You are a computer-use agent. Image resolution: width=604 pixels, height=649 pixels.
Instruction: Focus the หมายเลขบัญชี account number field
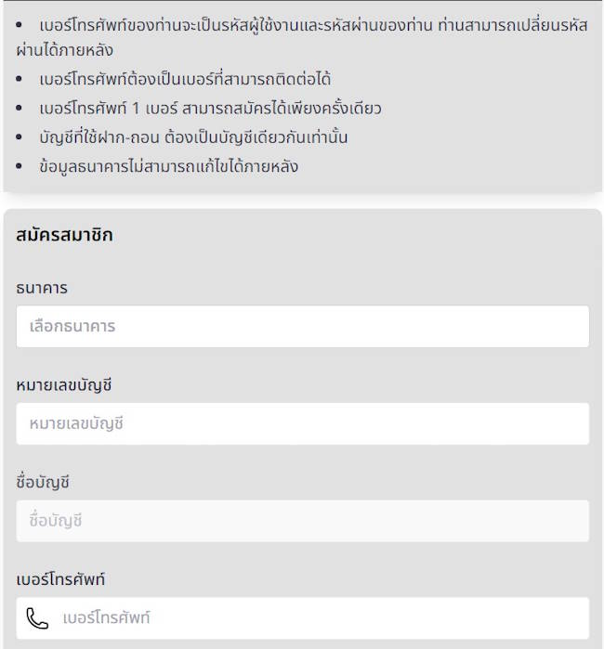tap(302, 424)
